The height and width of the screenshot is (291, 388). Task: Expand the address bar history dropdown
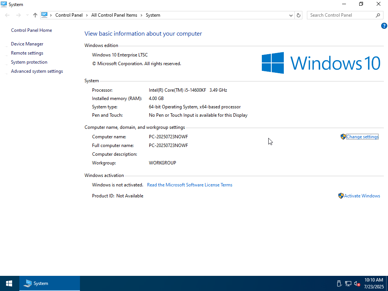point(291,15)
